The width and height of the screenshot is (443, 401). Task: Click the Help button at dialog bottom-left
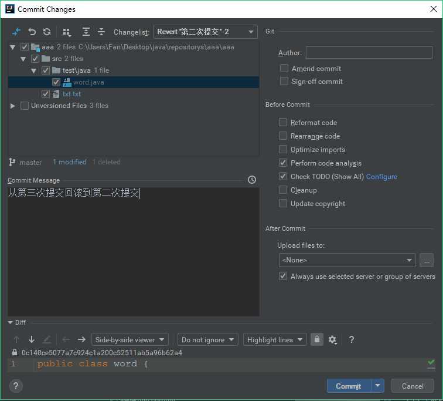(x=16, y=386)
